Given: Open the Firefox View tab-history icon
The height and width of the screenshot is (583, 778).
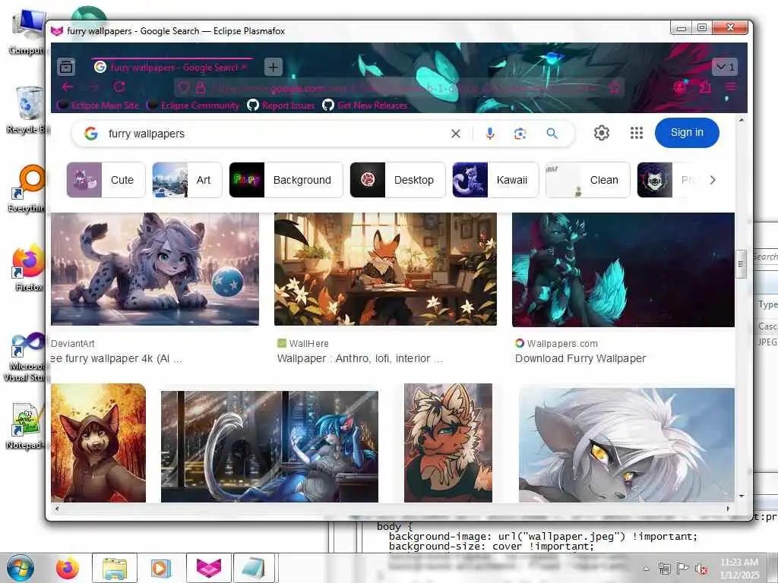Looking at the screenshot, I should [66, 67].
